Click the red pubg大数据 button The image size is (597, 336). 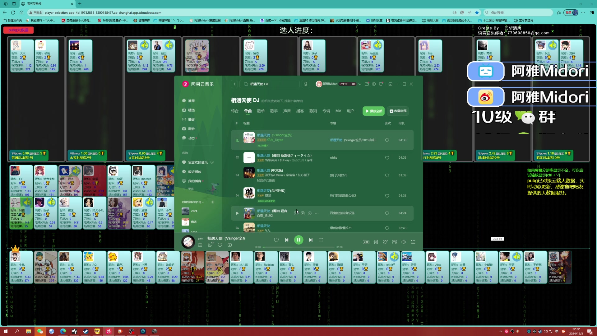18,30
